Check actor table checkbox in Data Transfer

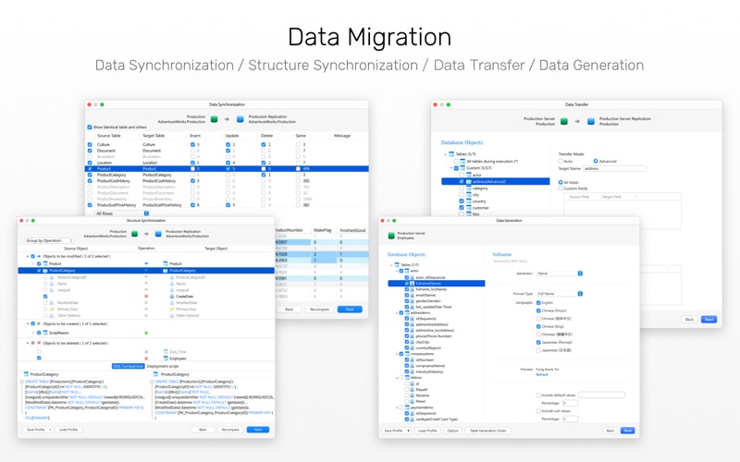coord(462,175)
